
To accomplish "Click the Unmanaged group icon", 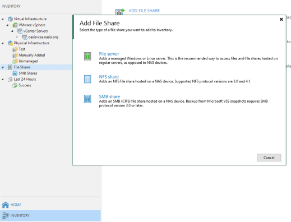I will pyautogui.click(x=15, y=61).
